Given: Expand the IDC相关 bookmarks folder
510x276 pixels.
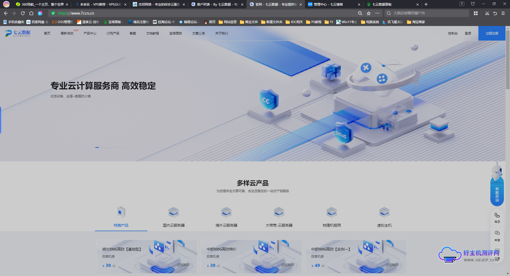Looking at the screenshot, I should coord(294,22).
